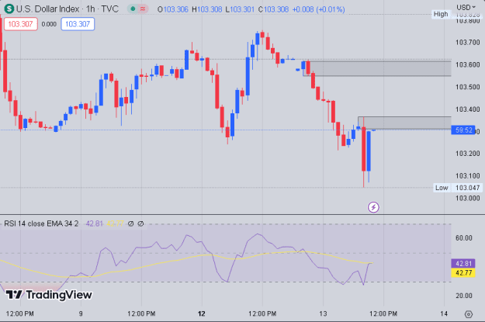
Task: Click the 13 date label on time axis
Action: pyautogui.click(x=323, y=313)
